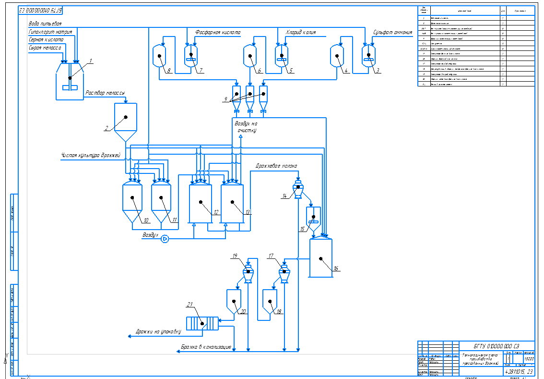Click fermentation tank number 13
The image size is (544, 379).
[x=232, y=203]
